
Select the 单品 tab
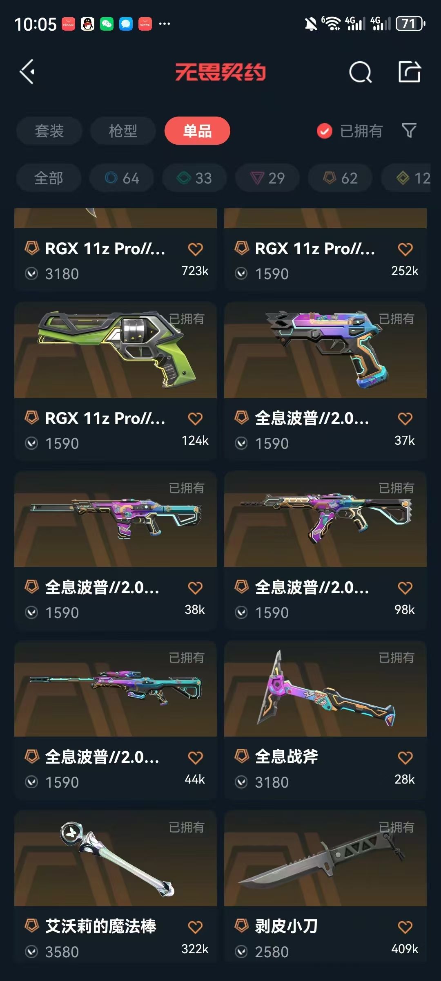pos(197,131)
